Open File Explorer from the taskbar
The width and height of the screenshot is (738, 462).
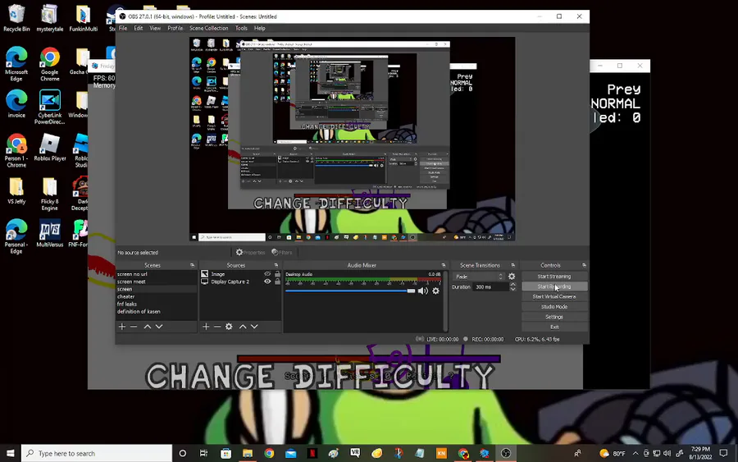[248, 453]
